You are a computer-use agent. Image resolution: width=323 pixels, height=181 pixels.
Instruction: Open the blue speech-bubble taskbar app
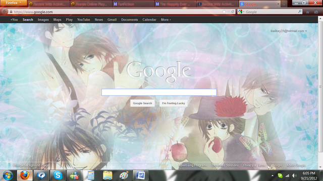pos(41,175)
